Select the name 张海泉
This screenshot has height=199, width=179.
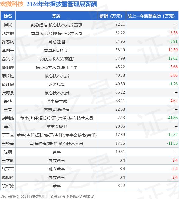point(8,93)
